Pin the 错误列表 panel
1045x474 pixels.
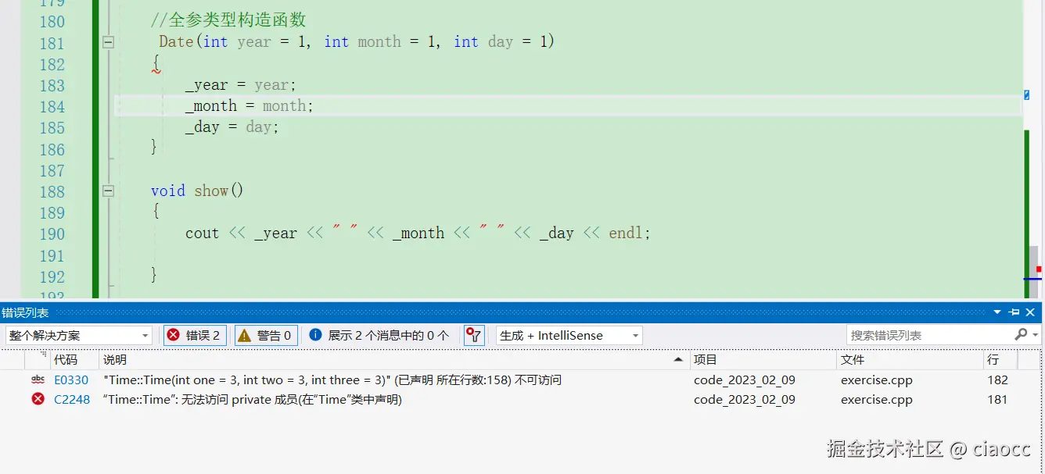1013,312
